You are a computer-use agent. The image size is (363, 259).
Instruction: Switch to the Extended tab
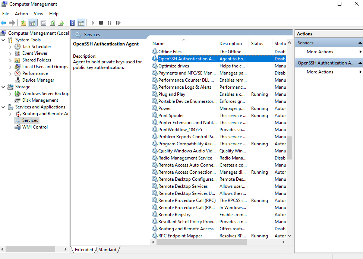(84, 250)
